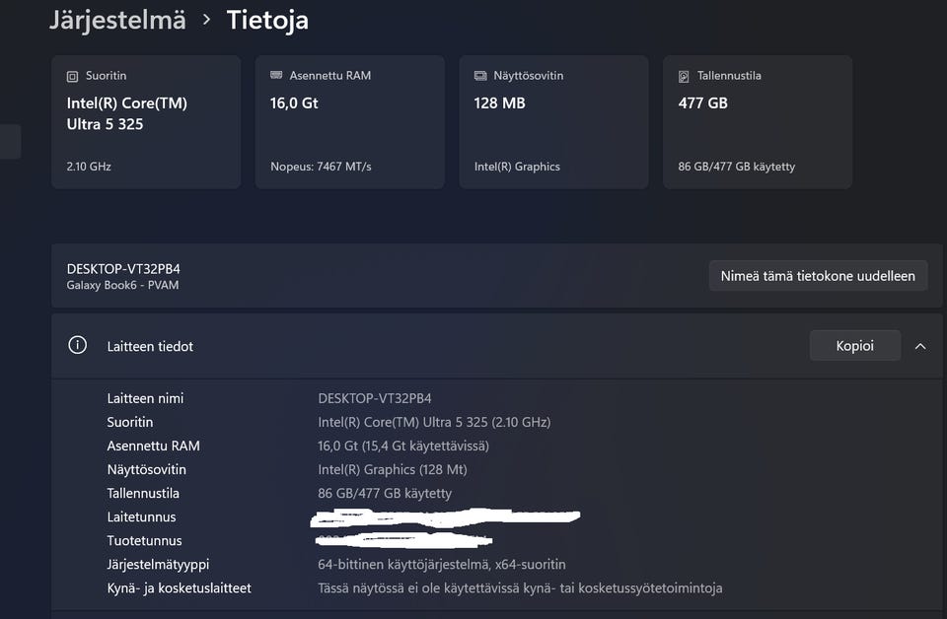Select the Kynä- ja kosketuslaitteet value text
This screenshot has height=619, width=947.
[520, 587]
